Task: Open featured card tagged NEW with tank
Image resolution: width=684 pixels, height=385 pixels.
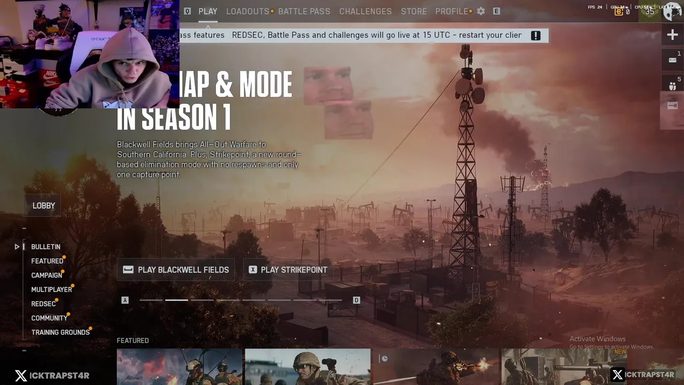Action: click(564, 367)
